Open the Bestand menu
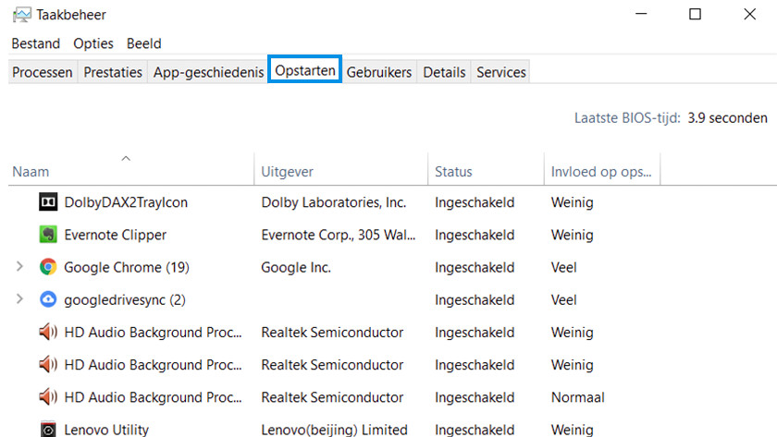Screen dimensions: 777x437 click(35, 43)
